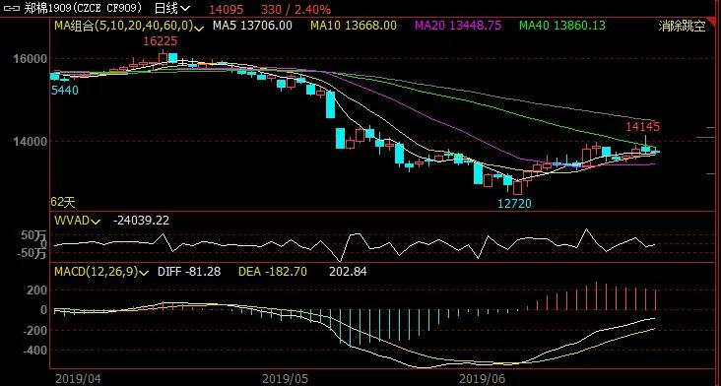
Task: Click the MA5 13706.00 value
Action: 252,26
